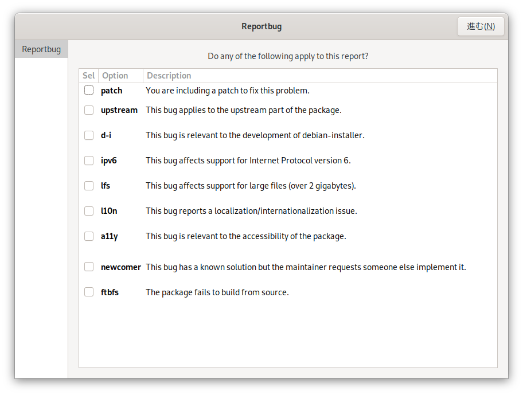Image resolution: width=523 pixels, height=395 pixels.
Task: Select 'large files (over 2 gigabytes)' description
Action: [251, 186]
